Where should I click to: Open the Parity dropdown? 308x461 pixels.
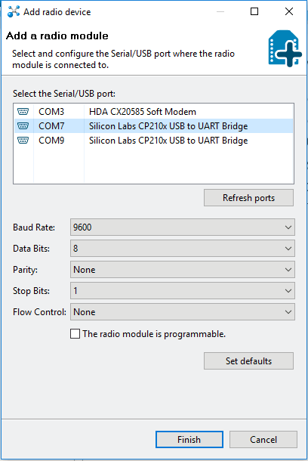point(183,270)
